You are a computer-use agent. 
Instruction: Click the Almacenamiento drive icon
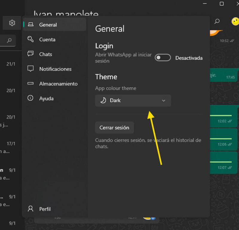(x=30, y=84)
